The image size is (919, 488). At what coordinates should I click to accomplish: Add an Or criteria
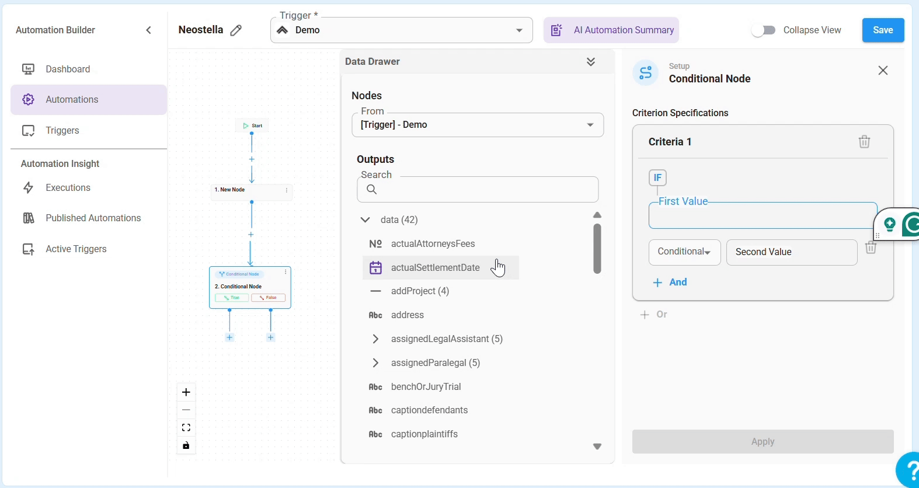(x=654, y=315)
